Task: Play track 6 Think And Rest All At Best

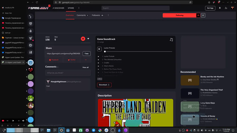Action: [x=98, y=72]
